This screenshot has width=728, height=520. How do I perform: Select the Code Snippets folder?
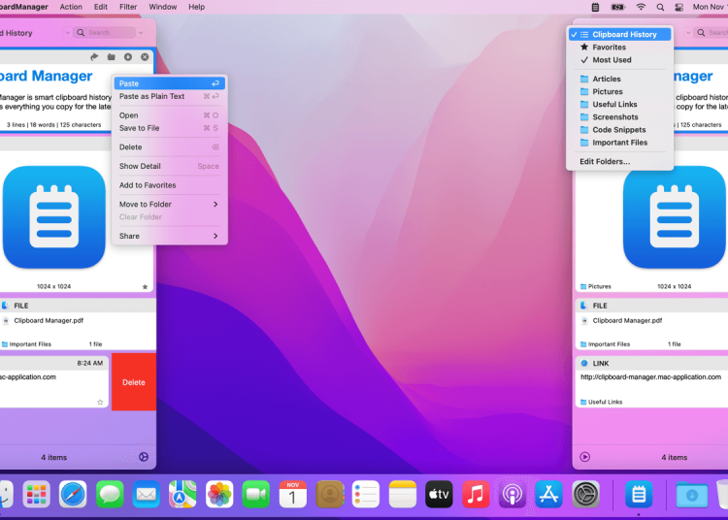point(618,130)
